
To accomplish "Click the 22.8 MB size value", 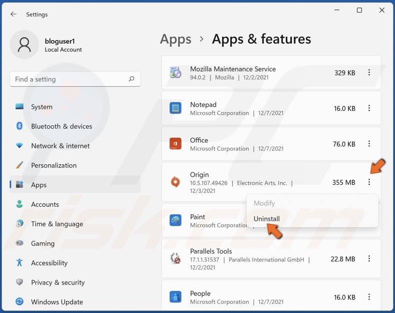I will coord(343,259).
